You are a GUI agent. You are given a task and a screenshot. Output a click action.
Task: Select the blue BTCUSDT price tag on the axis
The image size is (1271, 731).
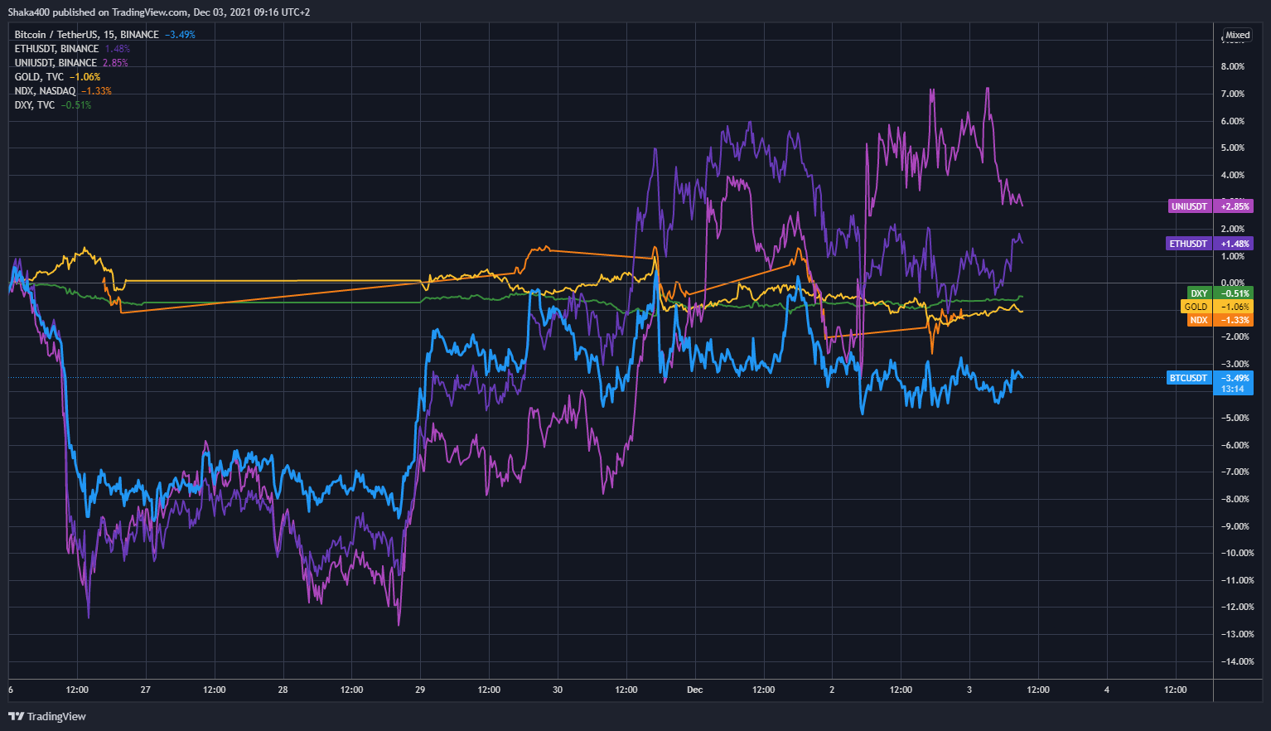pyautogui.click(x=1188, y=377)
